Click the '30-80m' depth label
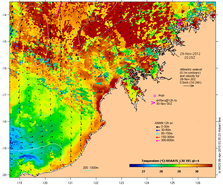This screenshot has height=185, width=223. pos(166,130)
